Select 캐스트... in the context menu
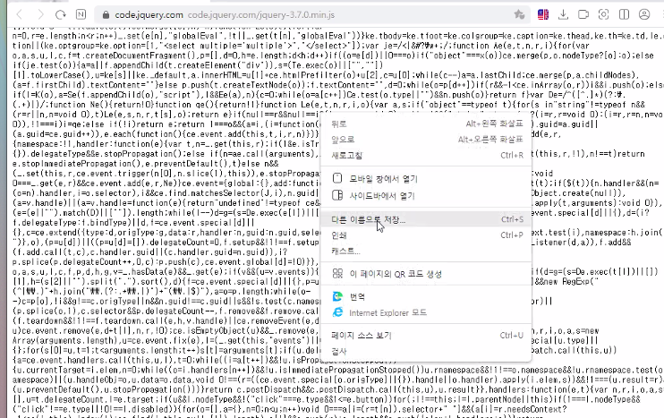 pos(427,251)
